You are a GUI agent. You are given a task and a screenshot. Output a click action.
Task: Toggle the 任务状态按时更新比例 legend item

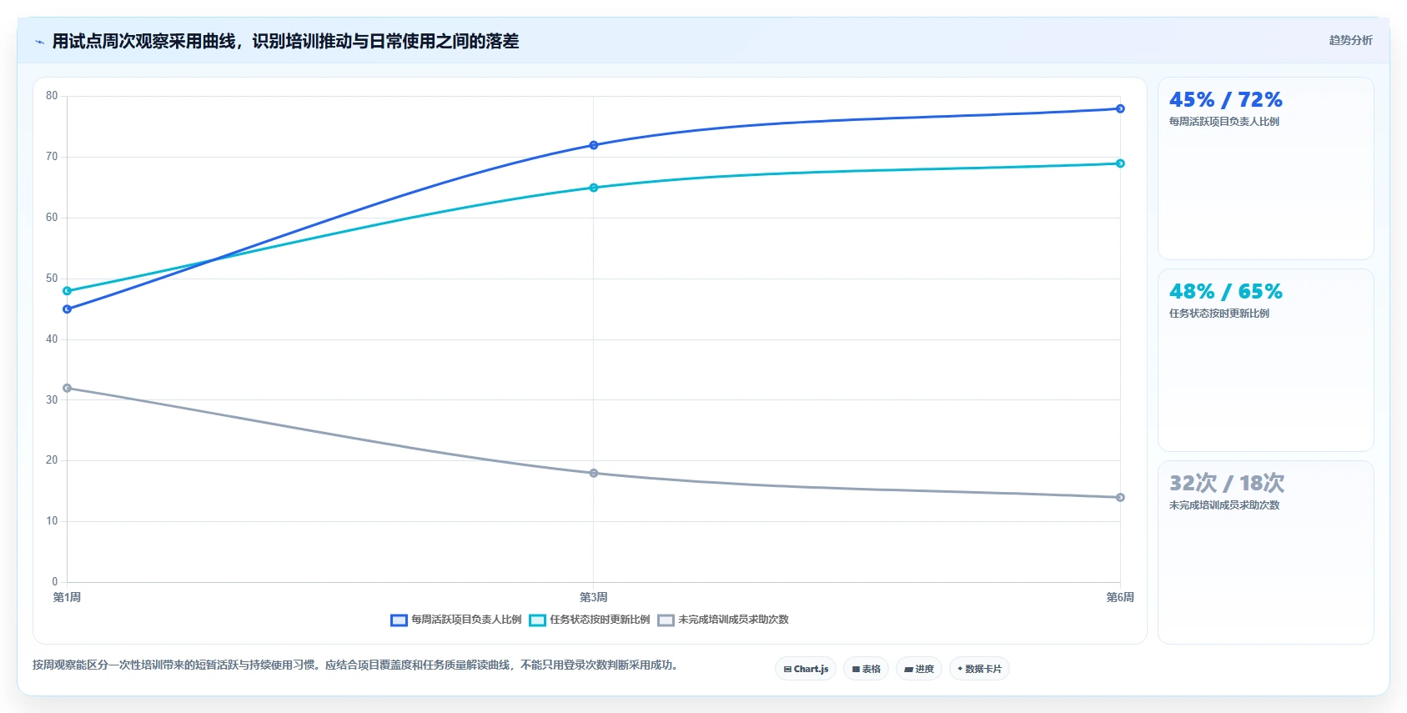click(590, 620)
